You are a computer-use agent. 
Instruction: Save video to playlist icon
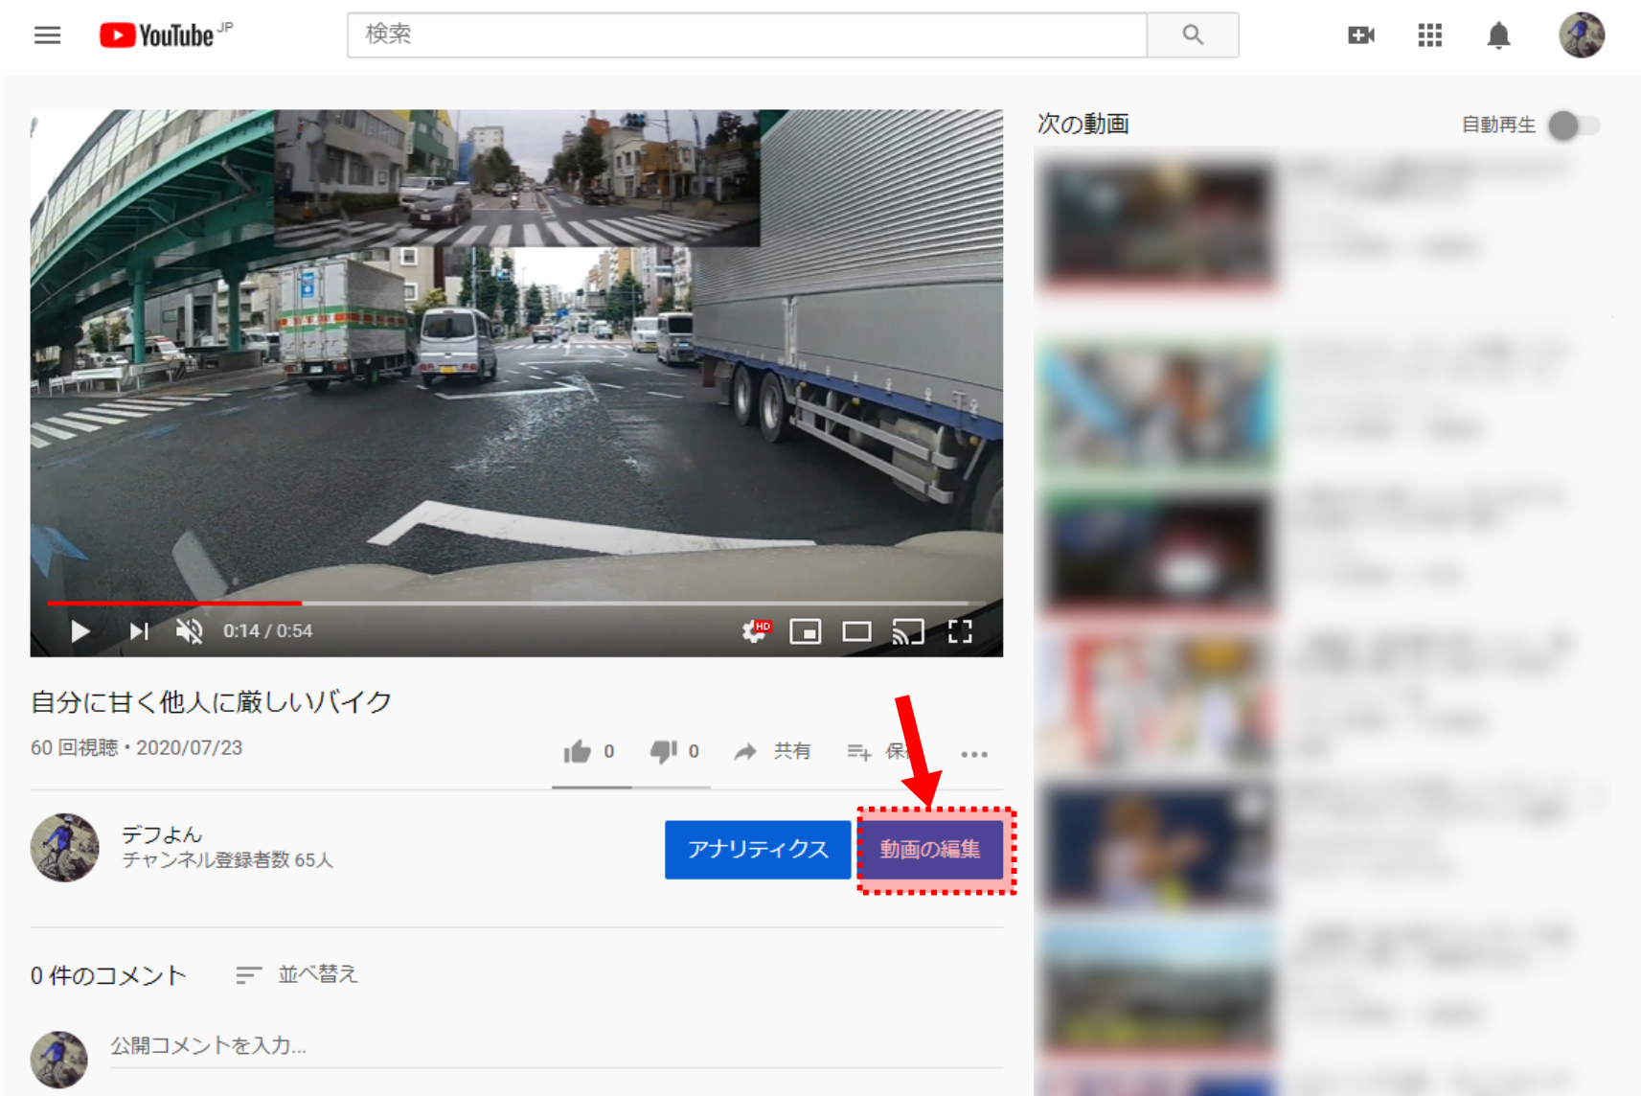[x=859, y=753]
